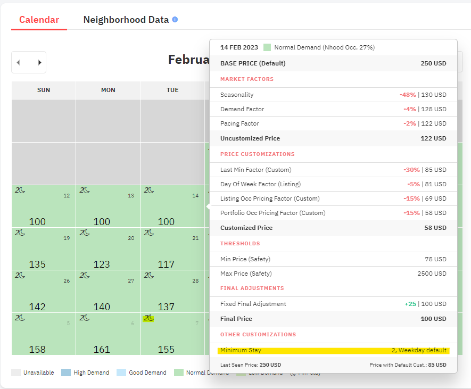Click the Good Demand legend swatch
This screenshot has height=389, width=471.
(121, 373)
